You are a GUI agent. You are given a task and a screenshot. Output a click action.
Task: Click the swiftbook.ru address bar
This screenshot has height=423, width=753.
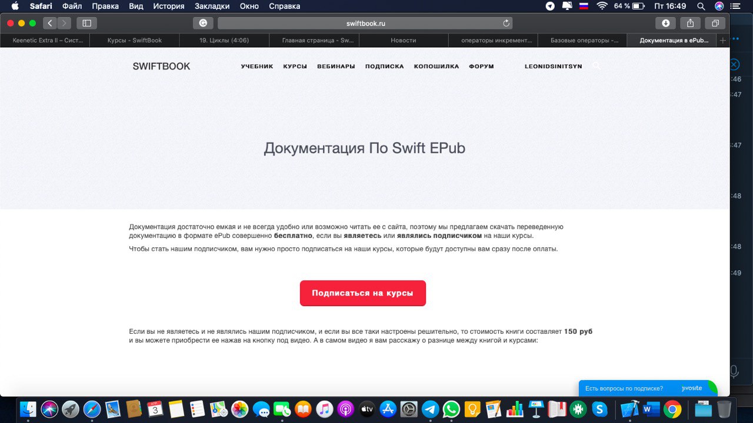click(x=365, y=23)
